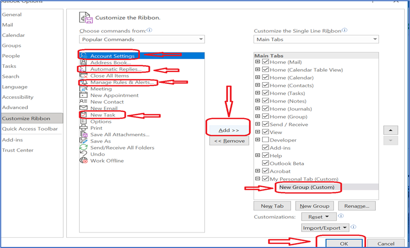Collapse the My Personal Tab (Custom) node

(257, 179)
